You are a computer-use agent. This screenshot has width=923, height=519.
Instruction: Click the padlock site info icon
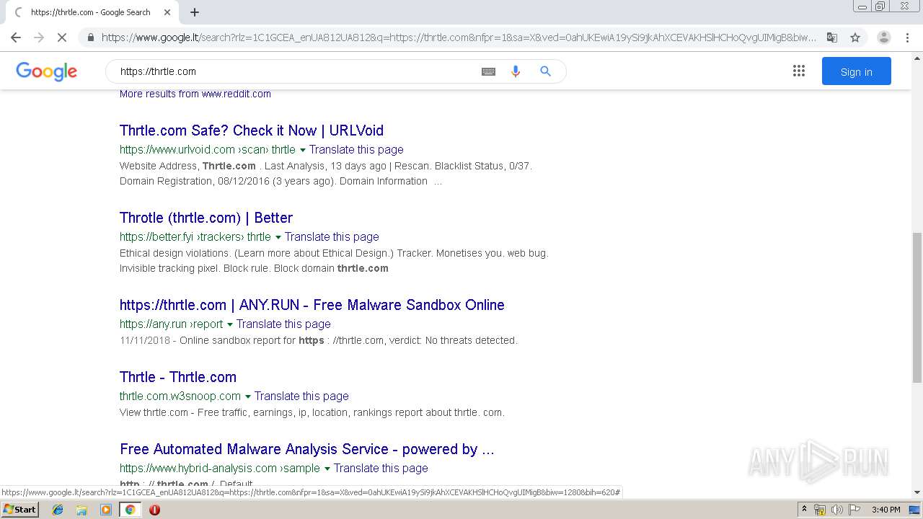[90, 37]
